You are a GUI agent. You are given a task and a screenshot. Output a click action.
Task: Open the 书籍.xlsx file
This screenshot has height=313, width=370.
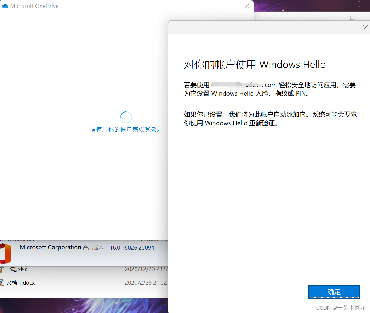tap(17, 269)
